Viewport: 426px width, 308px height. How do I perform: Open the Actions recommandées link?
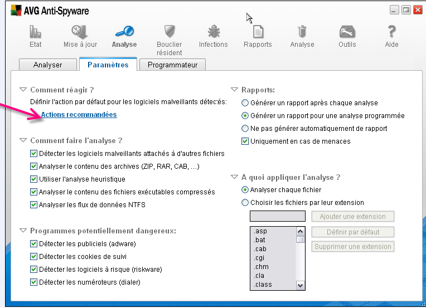point(79,115)
